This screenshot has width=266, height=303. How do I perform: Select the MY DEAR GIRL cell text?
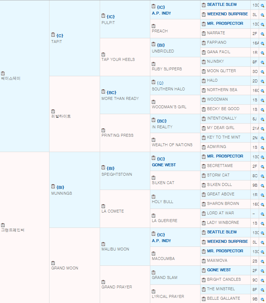point(221,128)
